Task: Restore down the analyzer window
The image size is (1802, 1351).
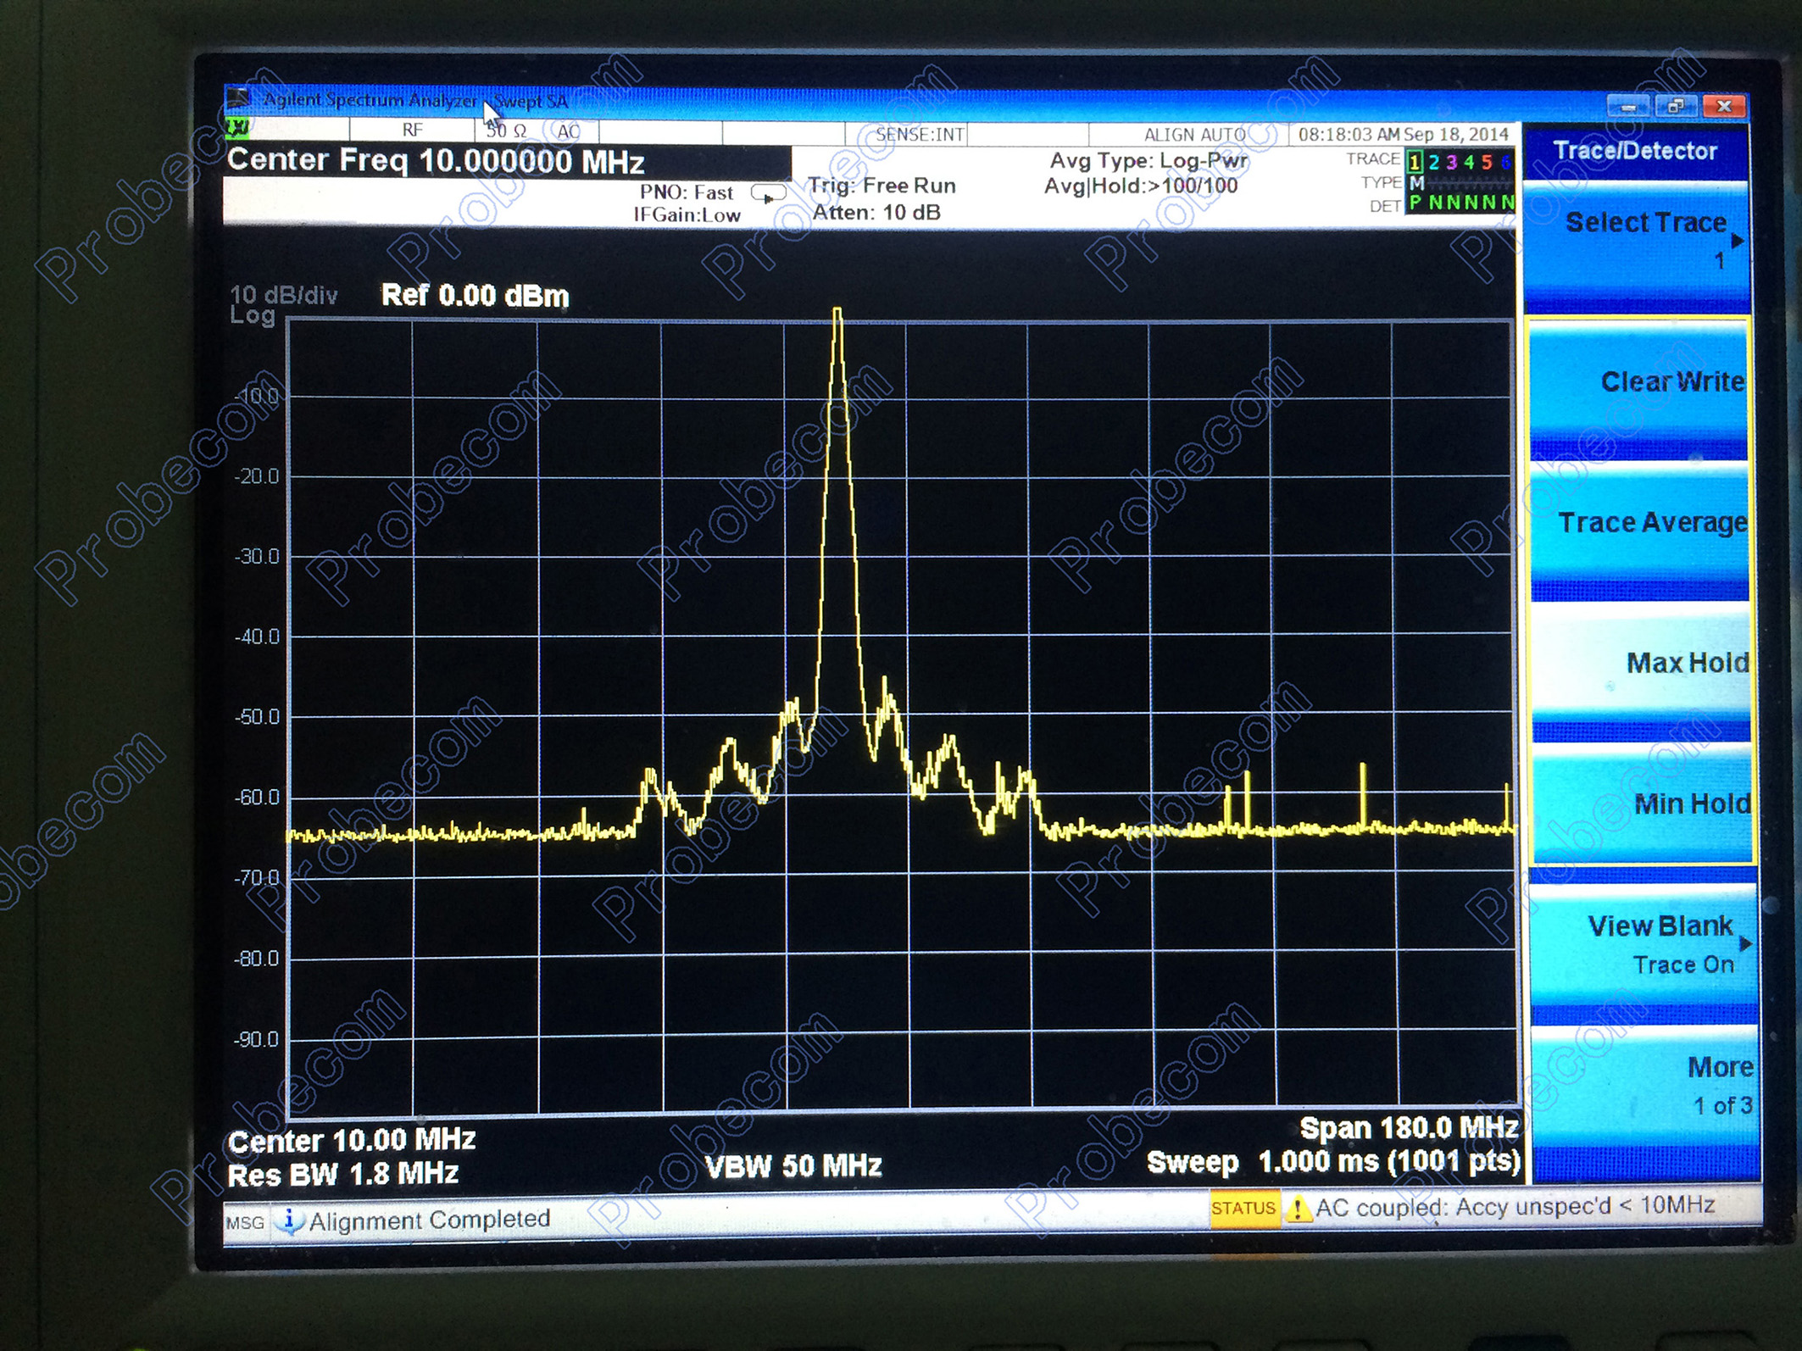Action: pos(1676,107)
